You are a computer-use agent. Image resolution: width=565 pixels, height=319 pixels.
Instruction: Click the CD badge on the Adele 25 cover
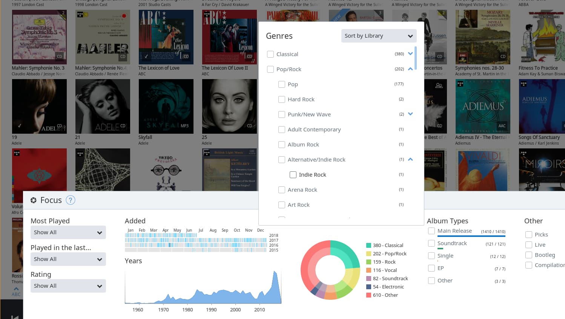[x=249, y=126]
